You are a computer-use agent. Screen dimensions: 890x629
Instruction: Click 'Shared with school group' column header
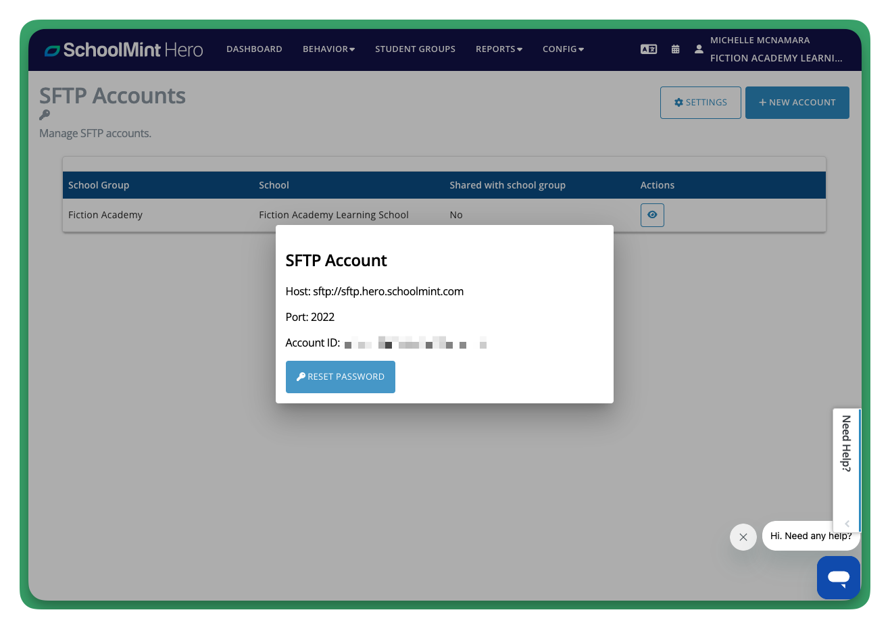tap(508, 185)
